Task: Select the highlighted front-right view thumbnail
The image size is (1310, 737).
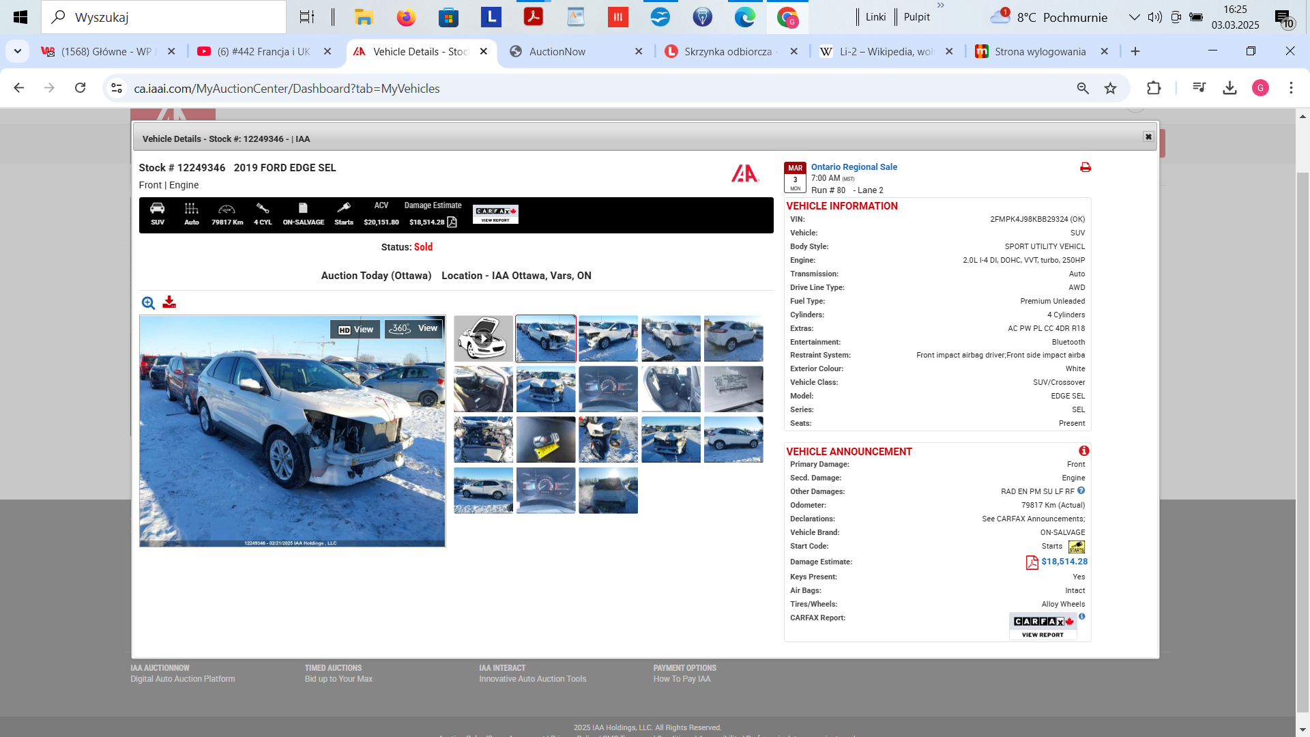Action: [x=546, y=338]
